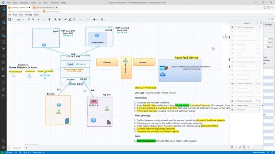Viewport: 275px width, 154px height.
Task: Click the draw.io Zoom In magnifier
Action: point(29,19)
